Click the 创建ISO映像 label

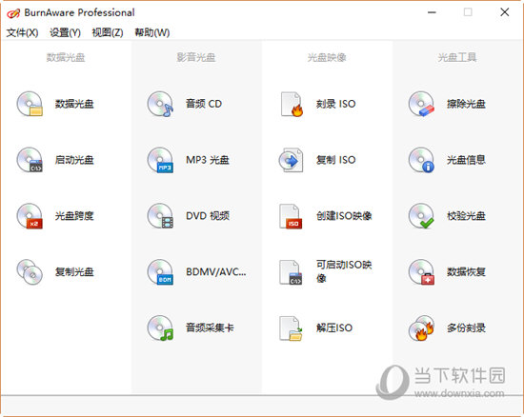[344, 216]
